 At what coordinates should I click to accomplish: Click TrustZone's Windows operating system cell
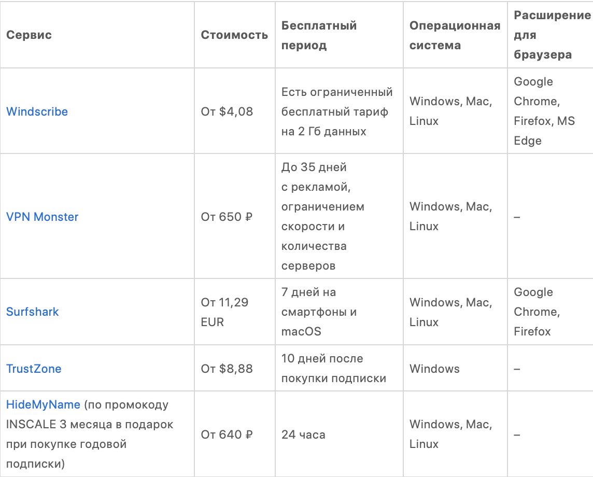tap(434, 369)
